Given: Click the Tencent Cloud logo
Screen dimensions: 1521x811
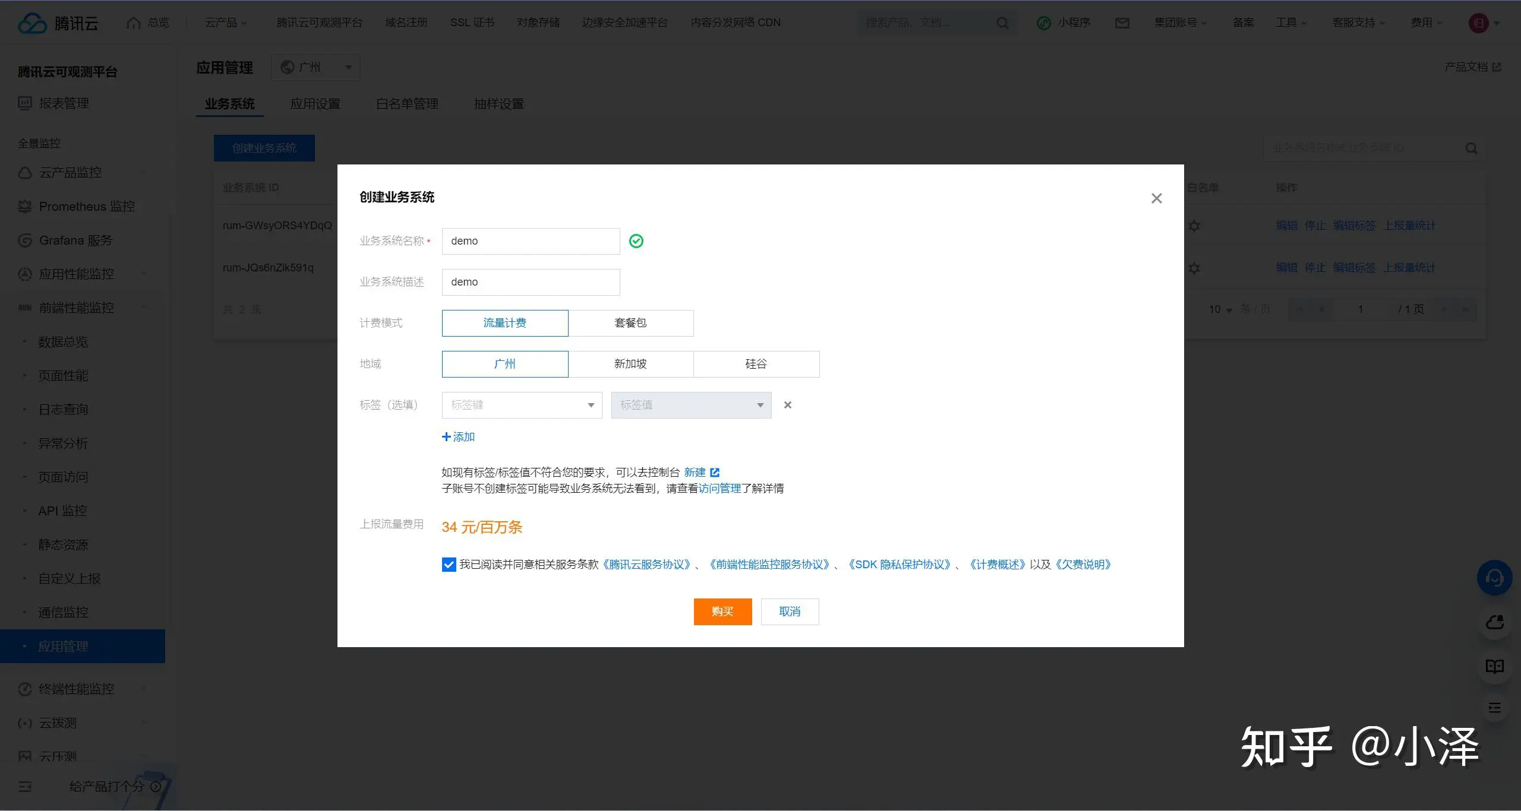Looking at the screenshot, I should [x=58, y=23].
